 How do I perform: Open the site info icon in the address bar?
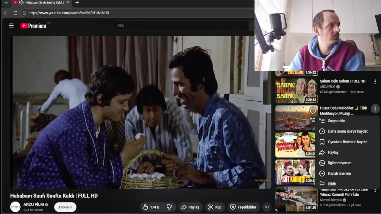24,13
